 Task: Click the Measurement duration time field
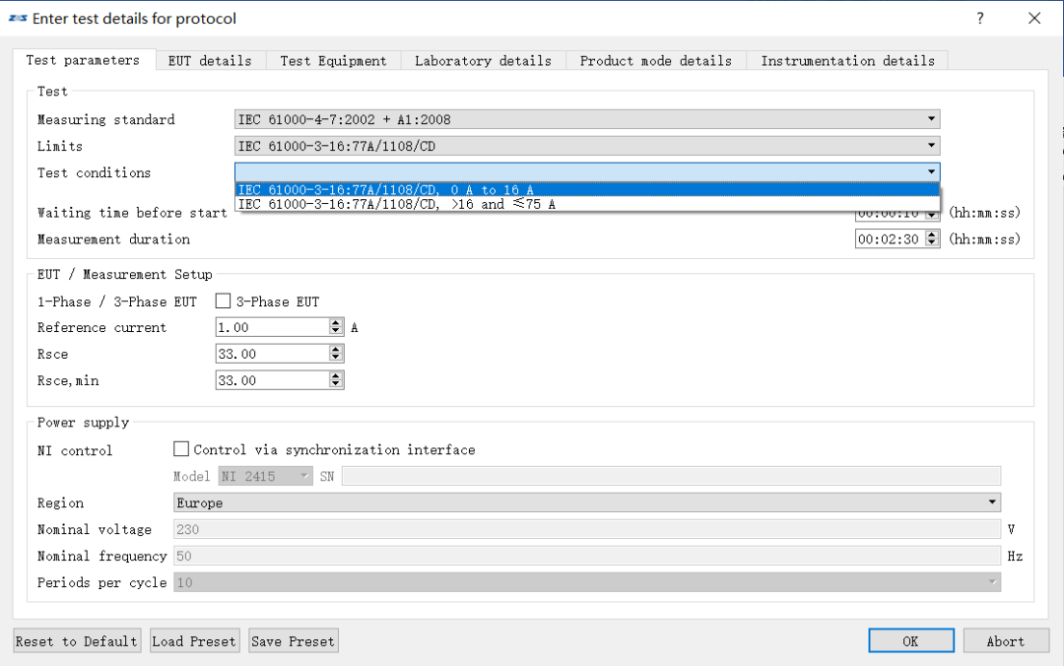point(891,239)
